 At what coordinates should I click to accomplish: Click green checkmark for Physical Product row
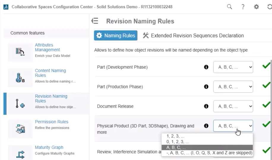(x=266, y=124)
